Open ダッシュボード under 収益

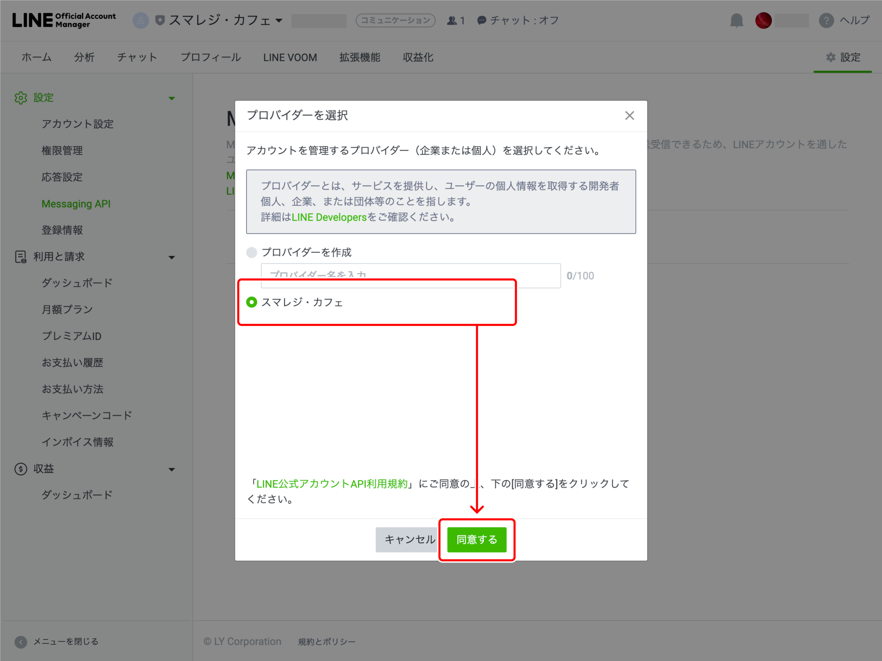pyautogui.click(x=78, y=495)
